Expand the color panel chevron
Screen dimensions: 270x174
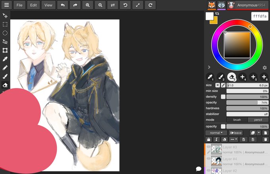click(209, 67)
